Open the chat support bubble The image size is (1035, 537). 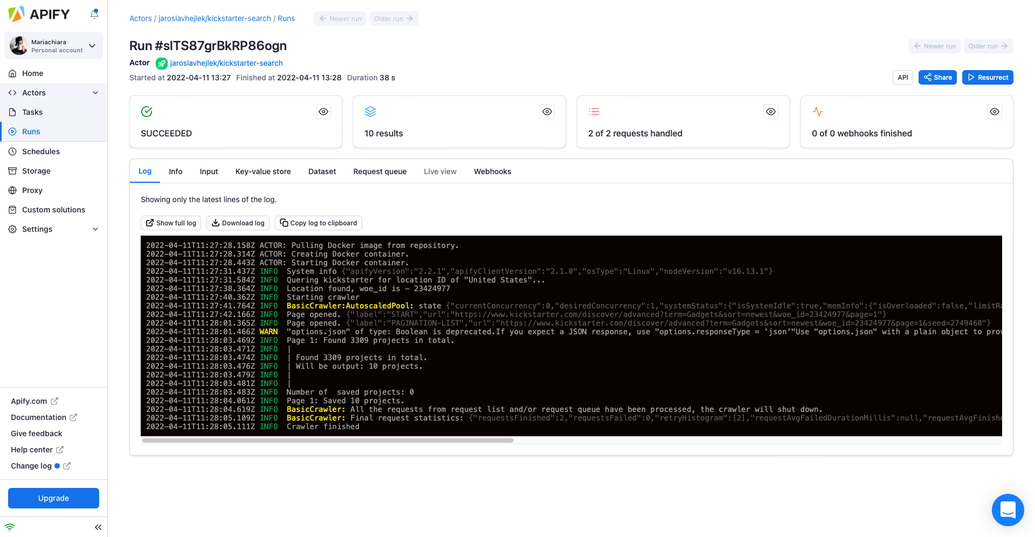pyautogui.click(x=1008, y=510)
